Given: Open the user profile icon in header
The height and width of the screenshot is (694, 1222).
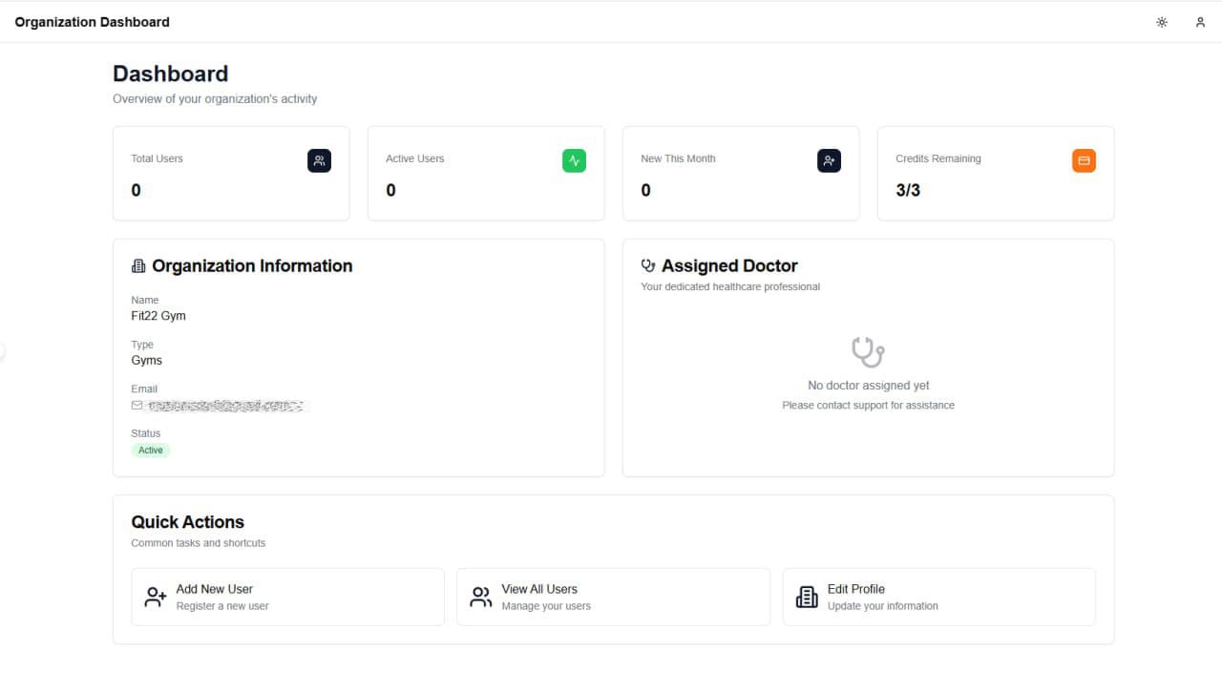Looking at the screenshot, I should (1200, 21).
